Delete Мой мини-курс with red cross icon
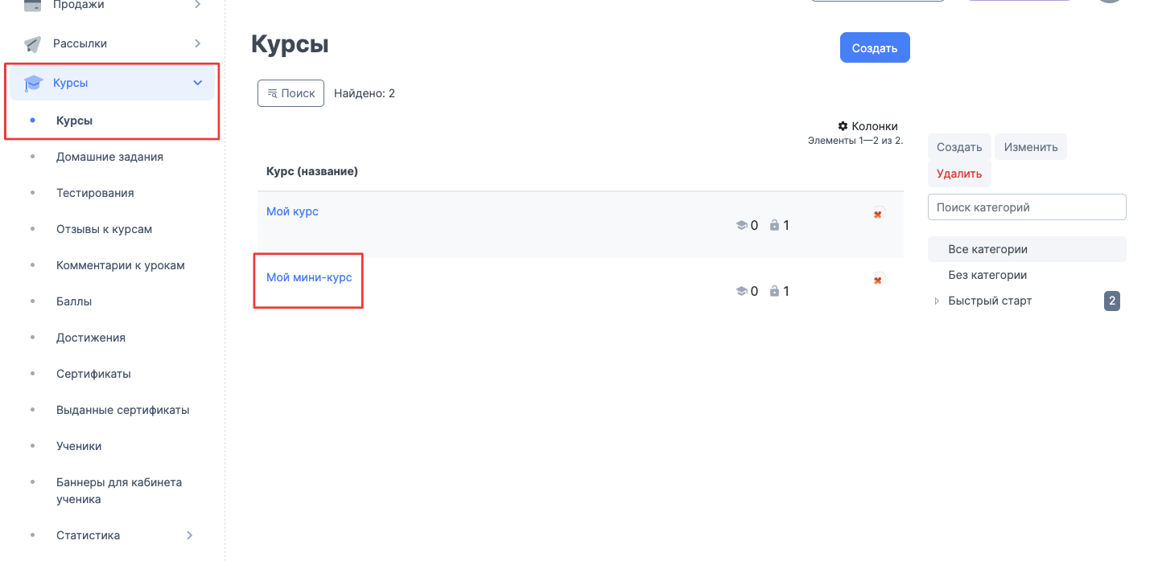Image resolution: width=1158 pixels, height=561 pixels. (x=878, y=280)
